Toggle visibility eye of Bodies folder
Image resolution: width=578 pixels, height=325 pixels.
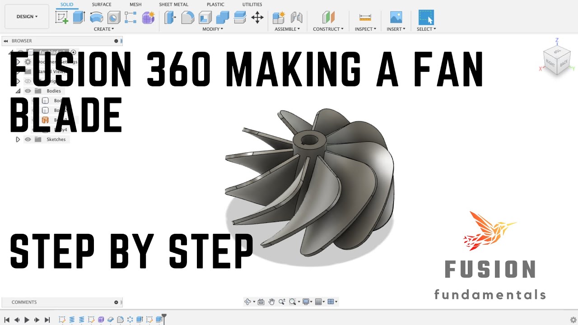[x=28, y=91]
